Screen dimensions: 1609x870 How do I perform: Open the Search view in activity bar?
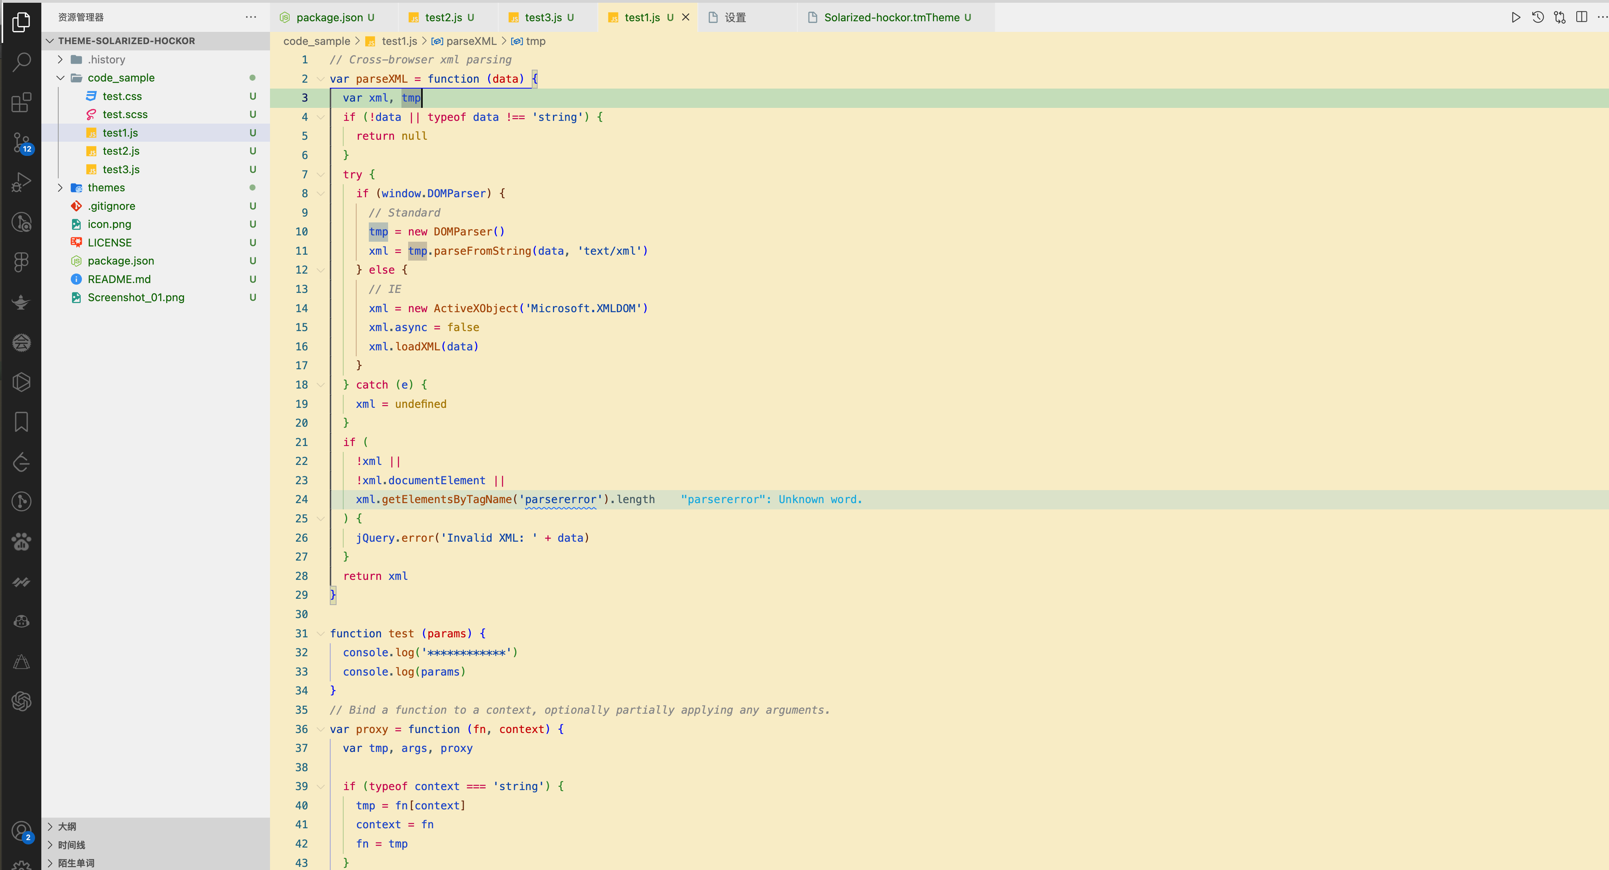[21, 62]
